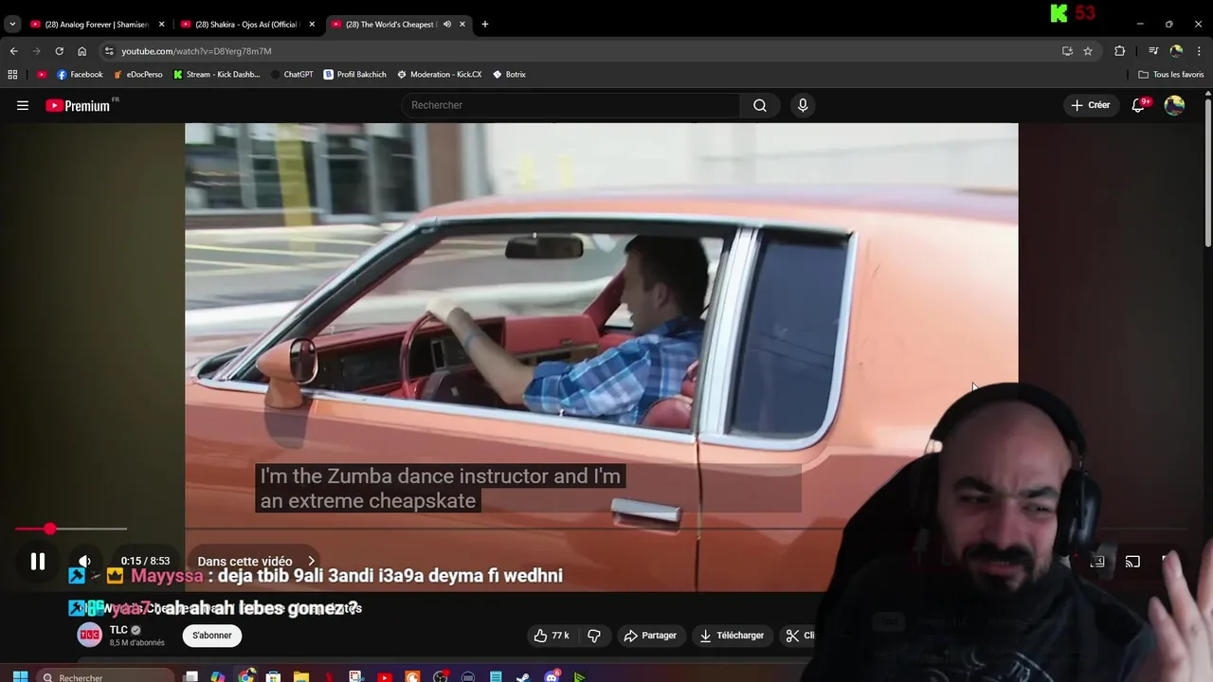Viewport: 1213px width, 682px height.
Task: Download the video via Télécharger
Action: (x=732, y=636)
